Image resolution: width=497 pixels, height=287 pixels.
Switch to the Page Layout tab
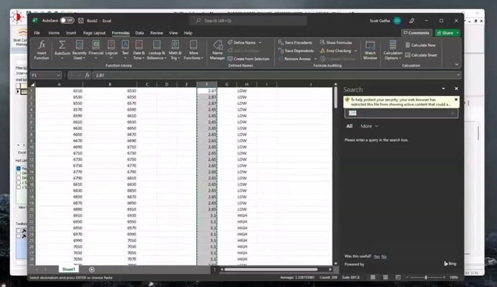click(94, 33)
